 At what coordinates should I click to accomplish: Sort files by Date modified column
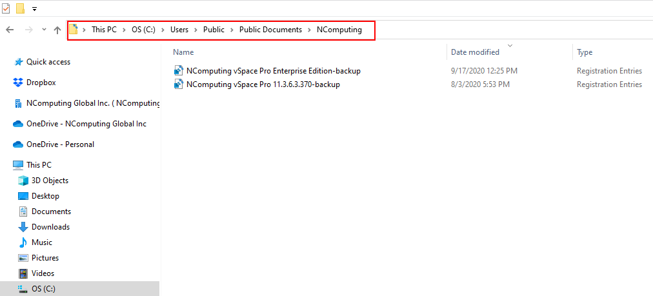coord(475,52)
